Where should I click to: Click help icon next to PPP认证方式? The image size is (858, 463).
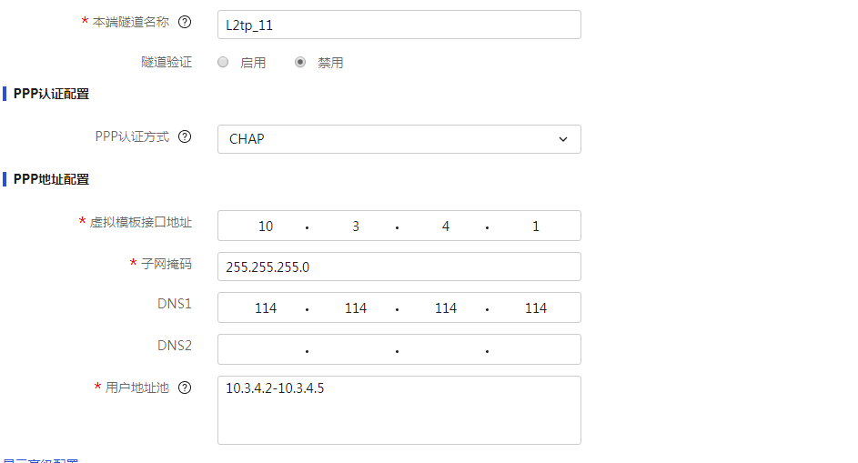tap(185, 137)
